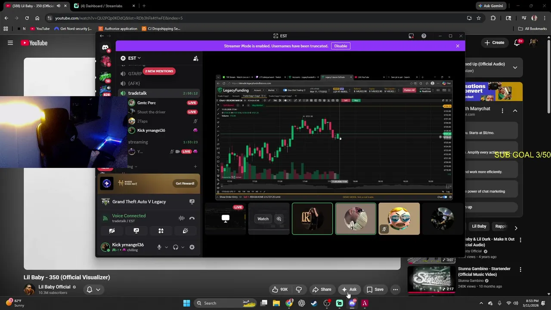Collapse the playlist panel chevron in the sidebar

515,67
